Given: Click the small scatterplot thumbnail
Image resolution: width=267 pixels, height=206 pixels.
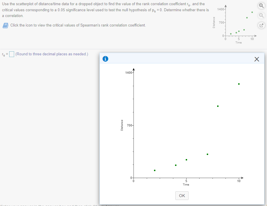Looking at the screenshot, I should pos(235,25).
